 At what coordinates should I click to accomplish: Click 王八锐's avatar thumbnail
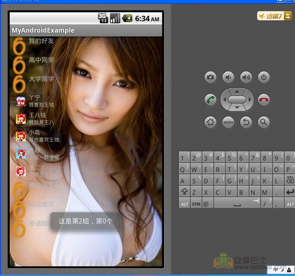pos(21,119)
